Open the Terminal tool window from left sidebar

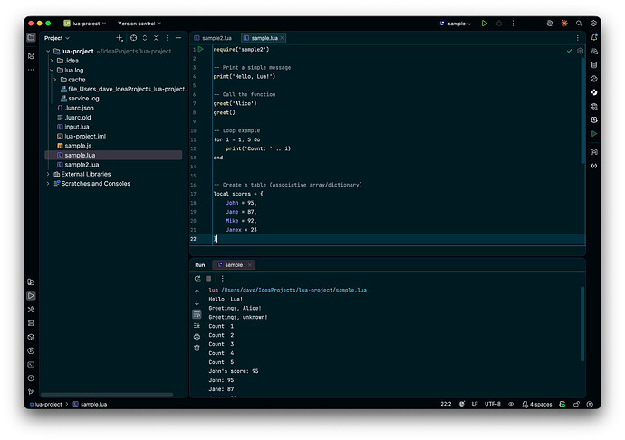point(31,364)
